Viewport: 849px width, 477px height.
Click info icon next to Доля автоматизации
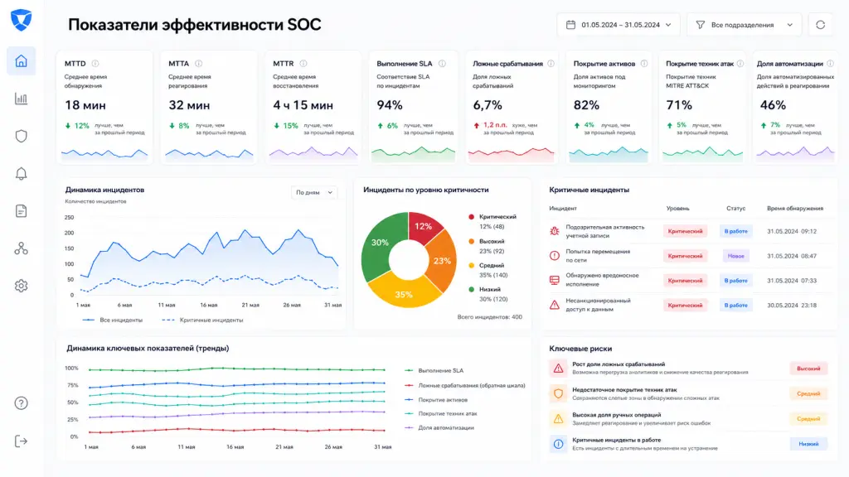(x=830, y=64)
